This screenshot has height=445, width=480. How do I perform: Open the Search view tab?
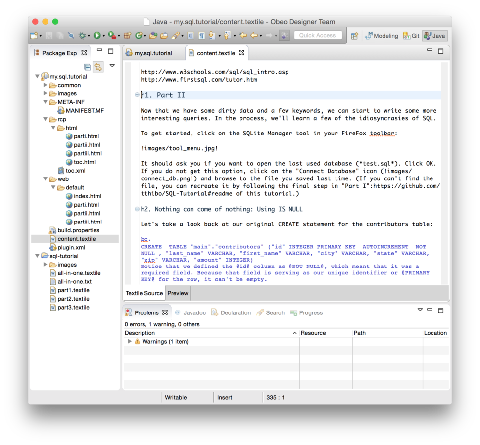coord(271,312)
